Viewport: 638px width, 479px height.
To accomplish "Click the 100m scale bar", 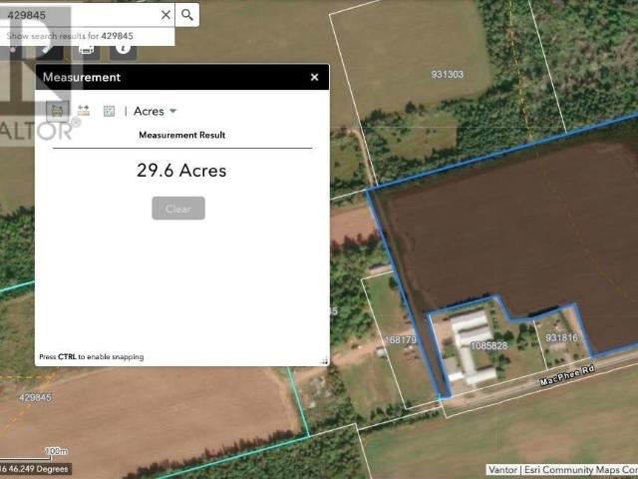I will (35, 454).
